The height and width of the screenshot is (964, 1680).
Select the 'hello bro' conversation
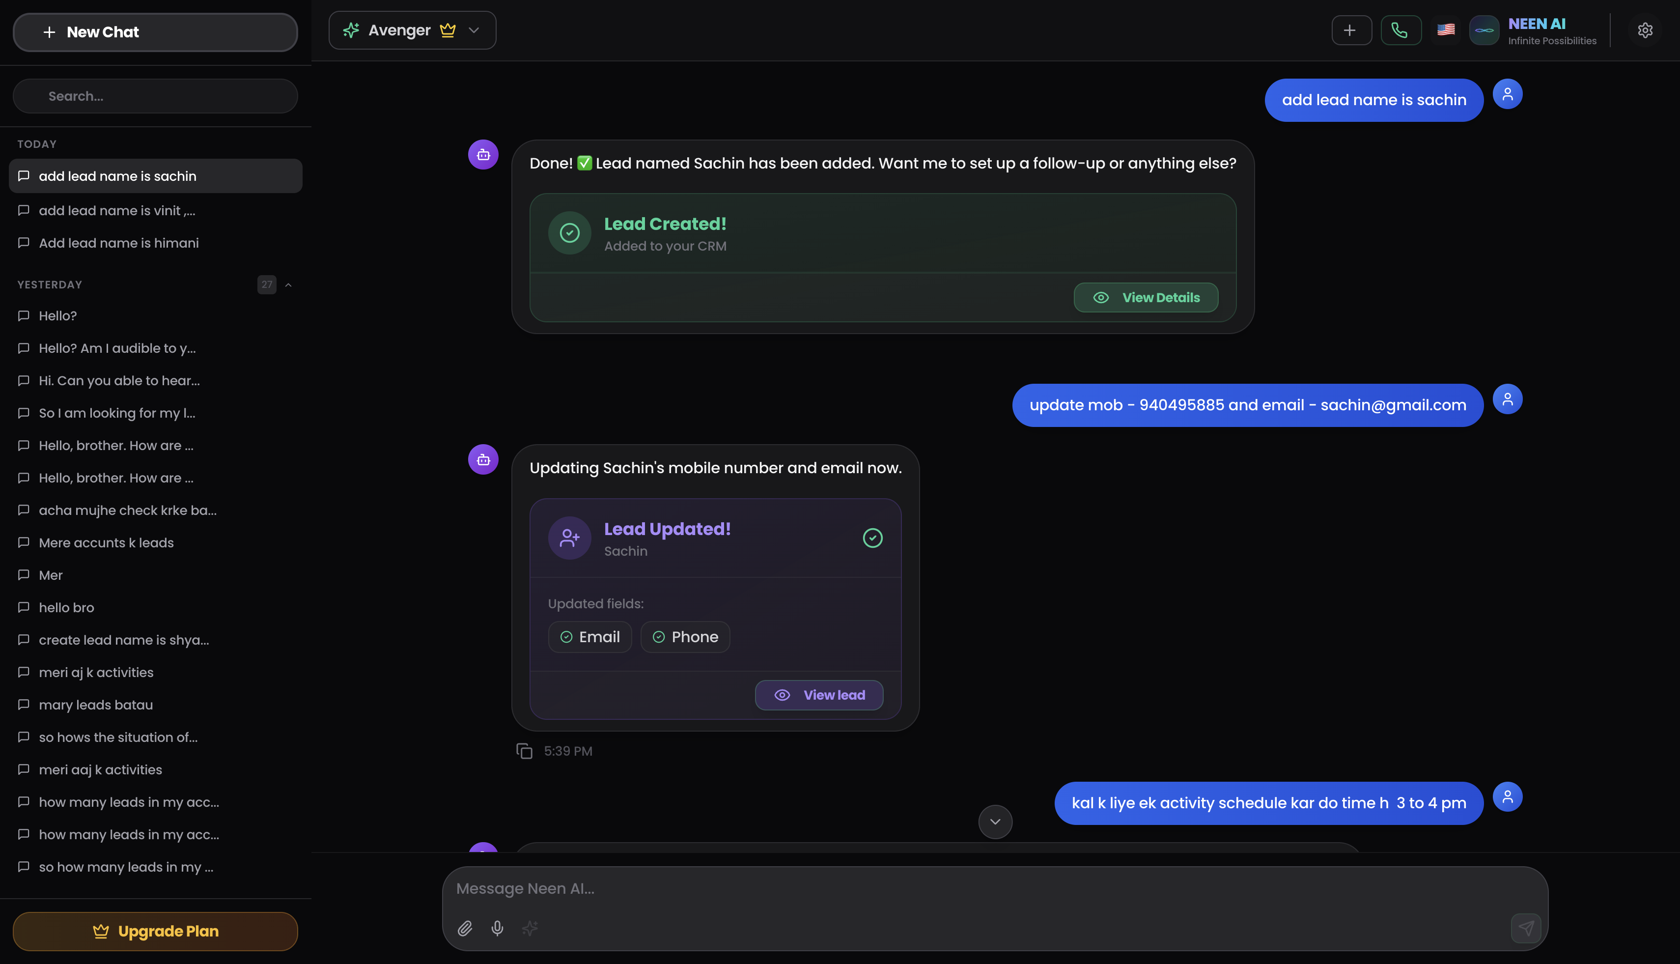click(x=66, y=607)
